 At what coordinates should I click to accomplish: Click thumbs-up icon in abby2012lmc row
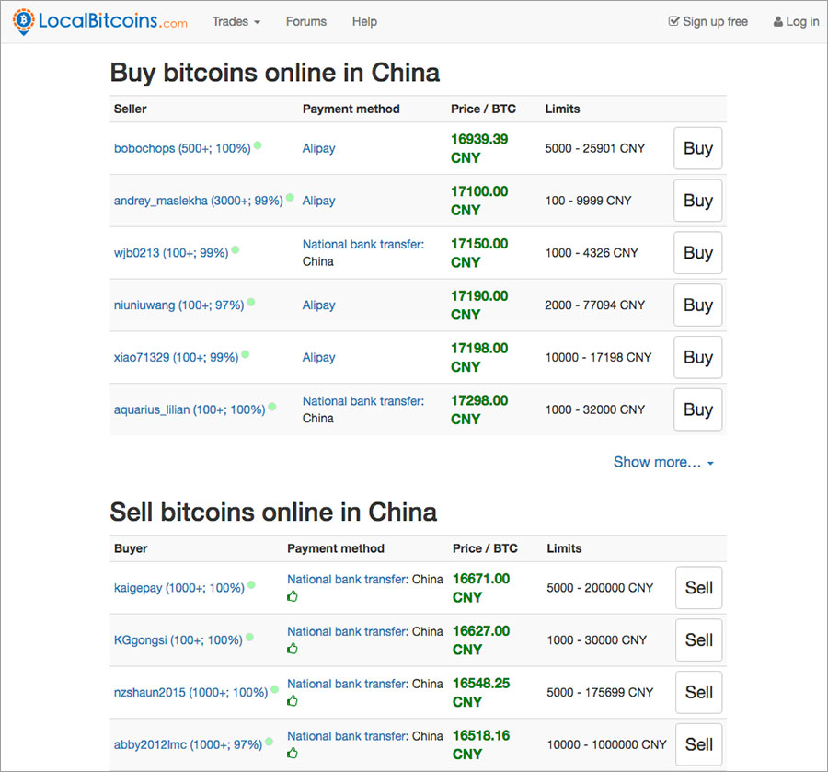click(293, 753)
